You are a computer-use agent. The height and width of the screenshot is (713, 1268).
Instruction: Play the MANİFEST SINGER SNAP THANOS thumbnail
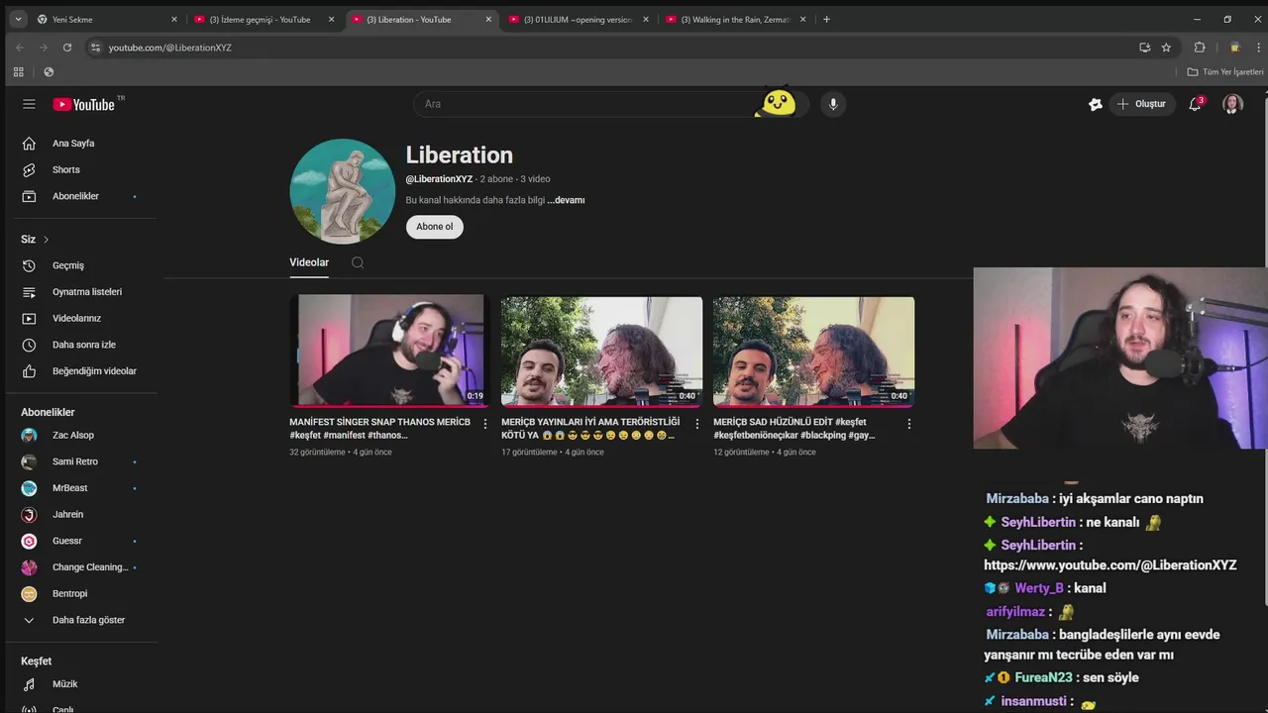390,351
